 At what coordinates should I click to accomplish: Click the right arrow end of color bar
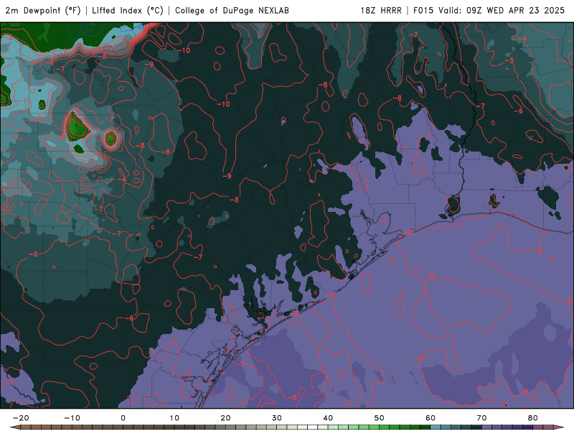559,427
